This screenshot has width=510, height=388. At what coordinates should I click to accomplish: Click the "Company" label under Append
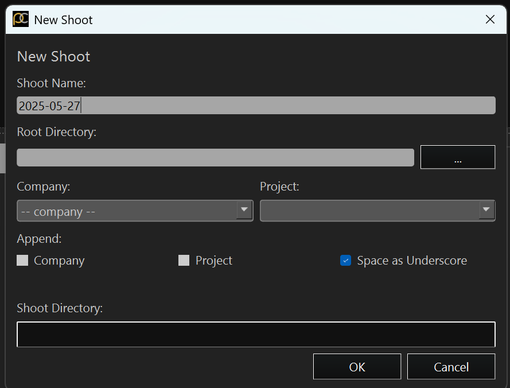pyautogui.click(x=59, y=261)
